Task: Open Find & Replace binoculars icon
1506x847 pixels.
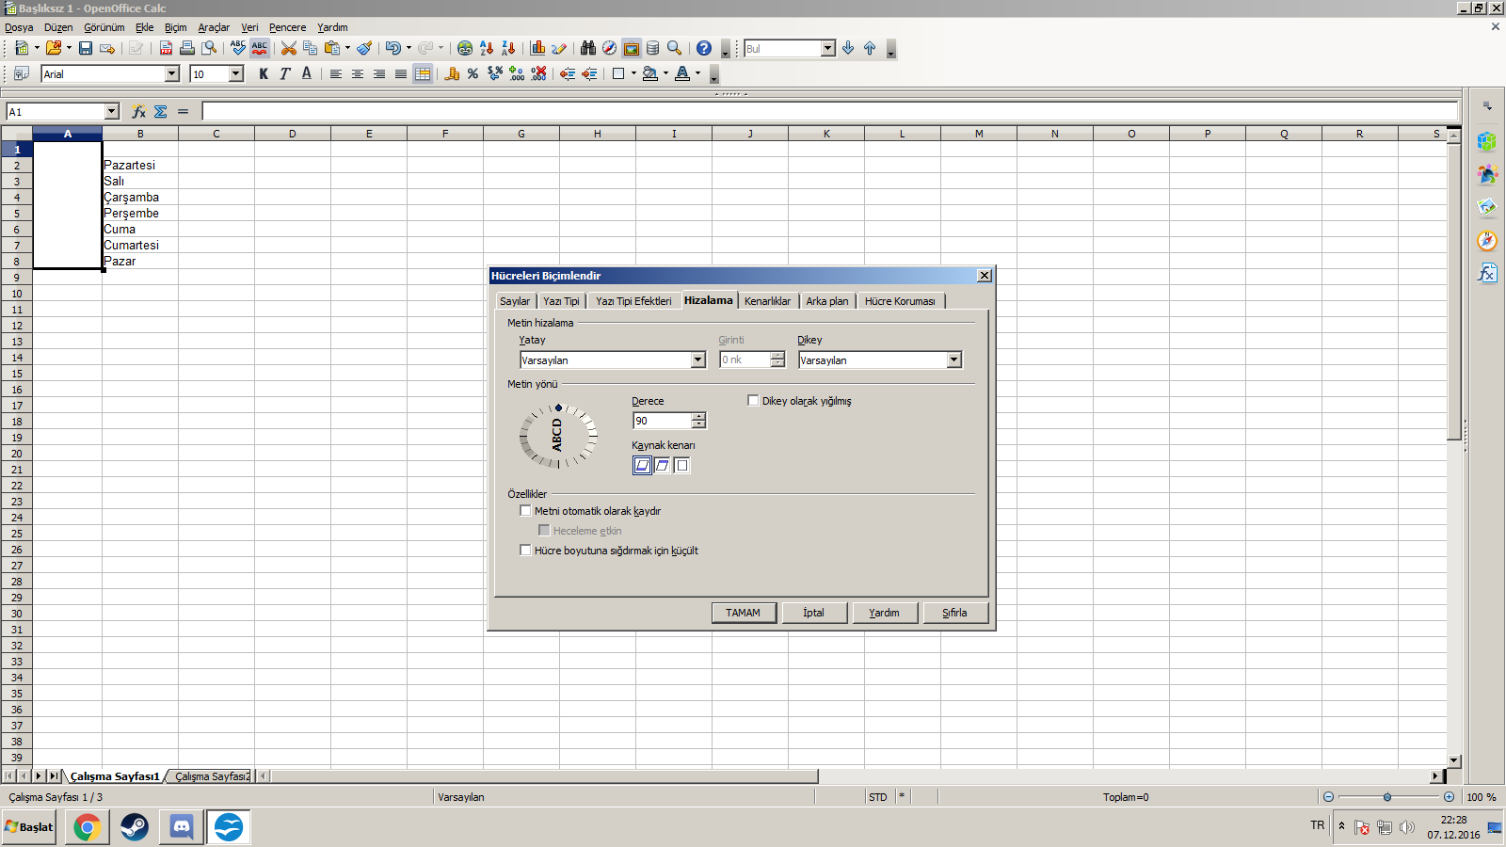Action: (x=588, y=48)
